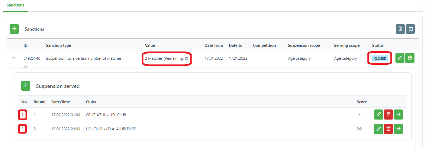Click the green plus button beside Sanctions heading
This screenshot has height=148, width=426.
click(14, 29)
